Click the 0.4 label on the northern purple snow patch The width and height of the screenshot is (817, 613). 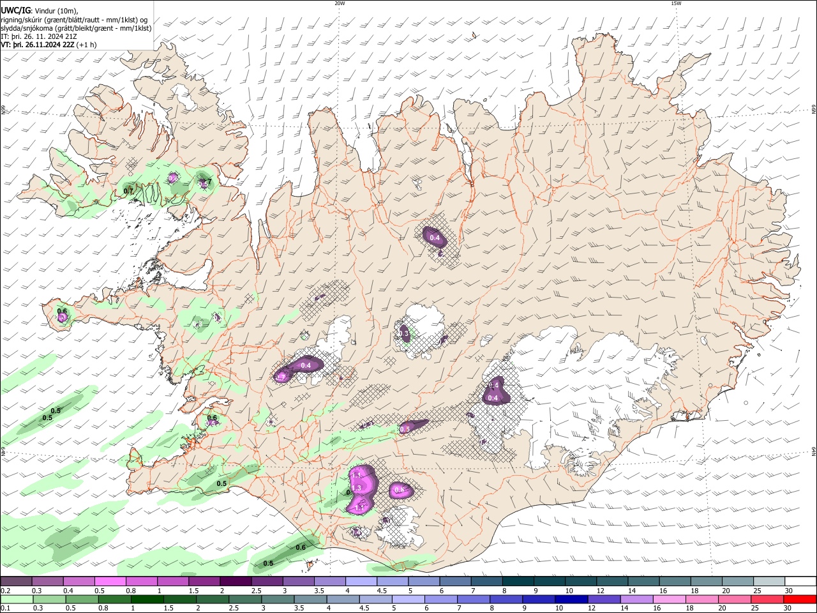pos(435,238)
